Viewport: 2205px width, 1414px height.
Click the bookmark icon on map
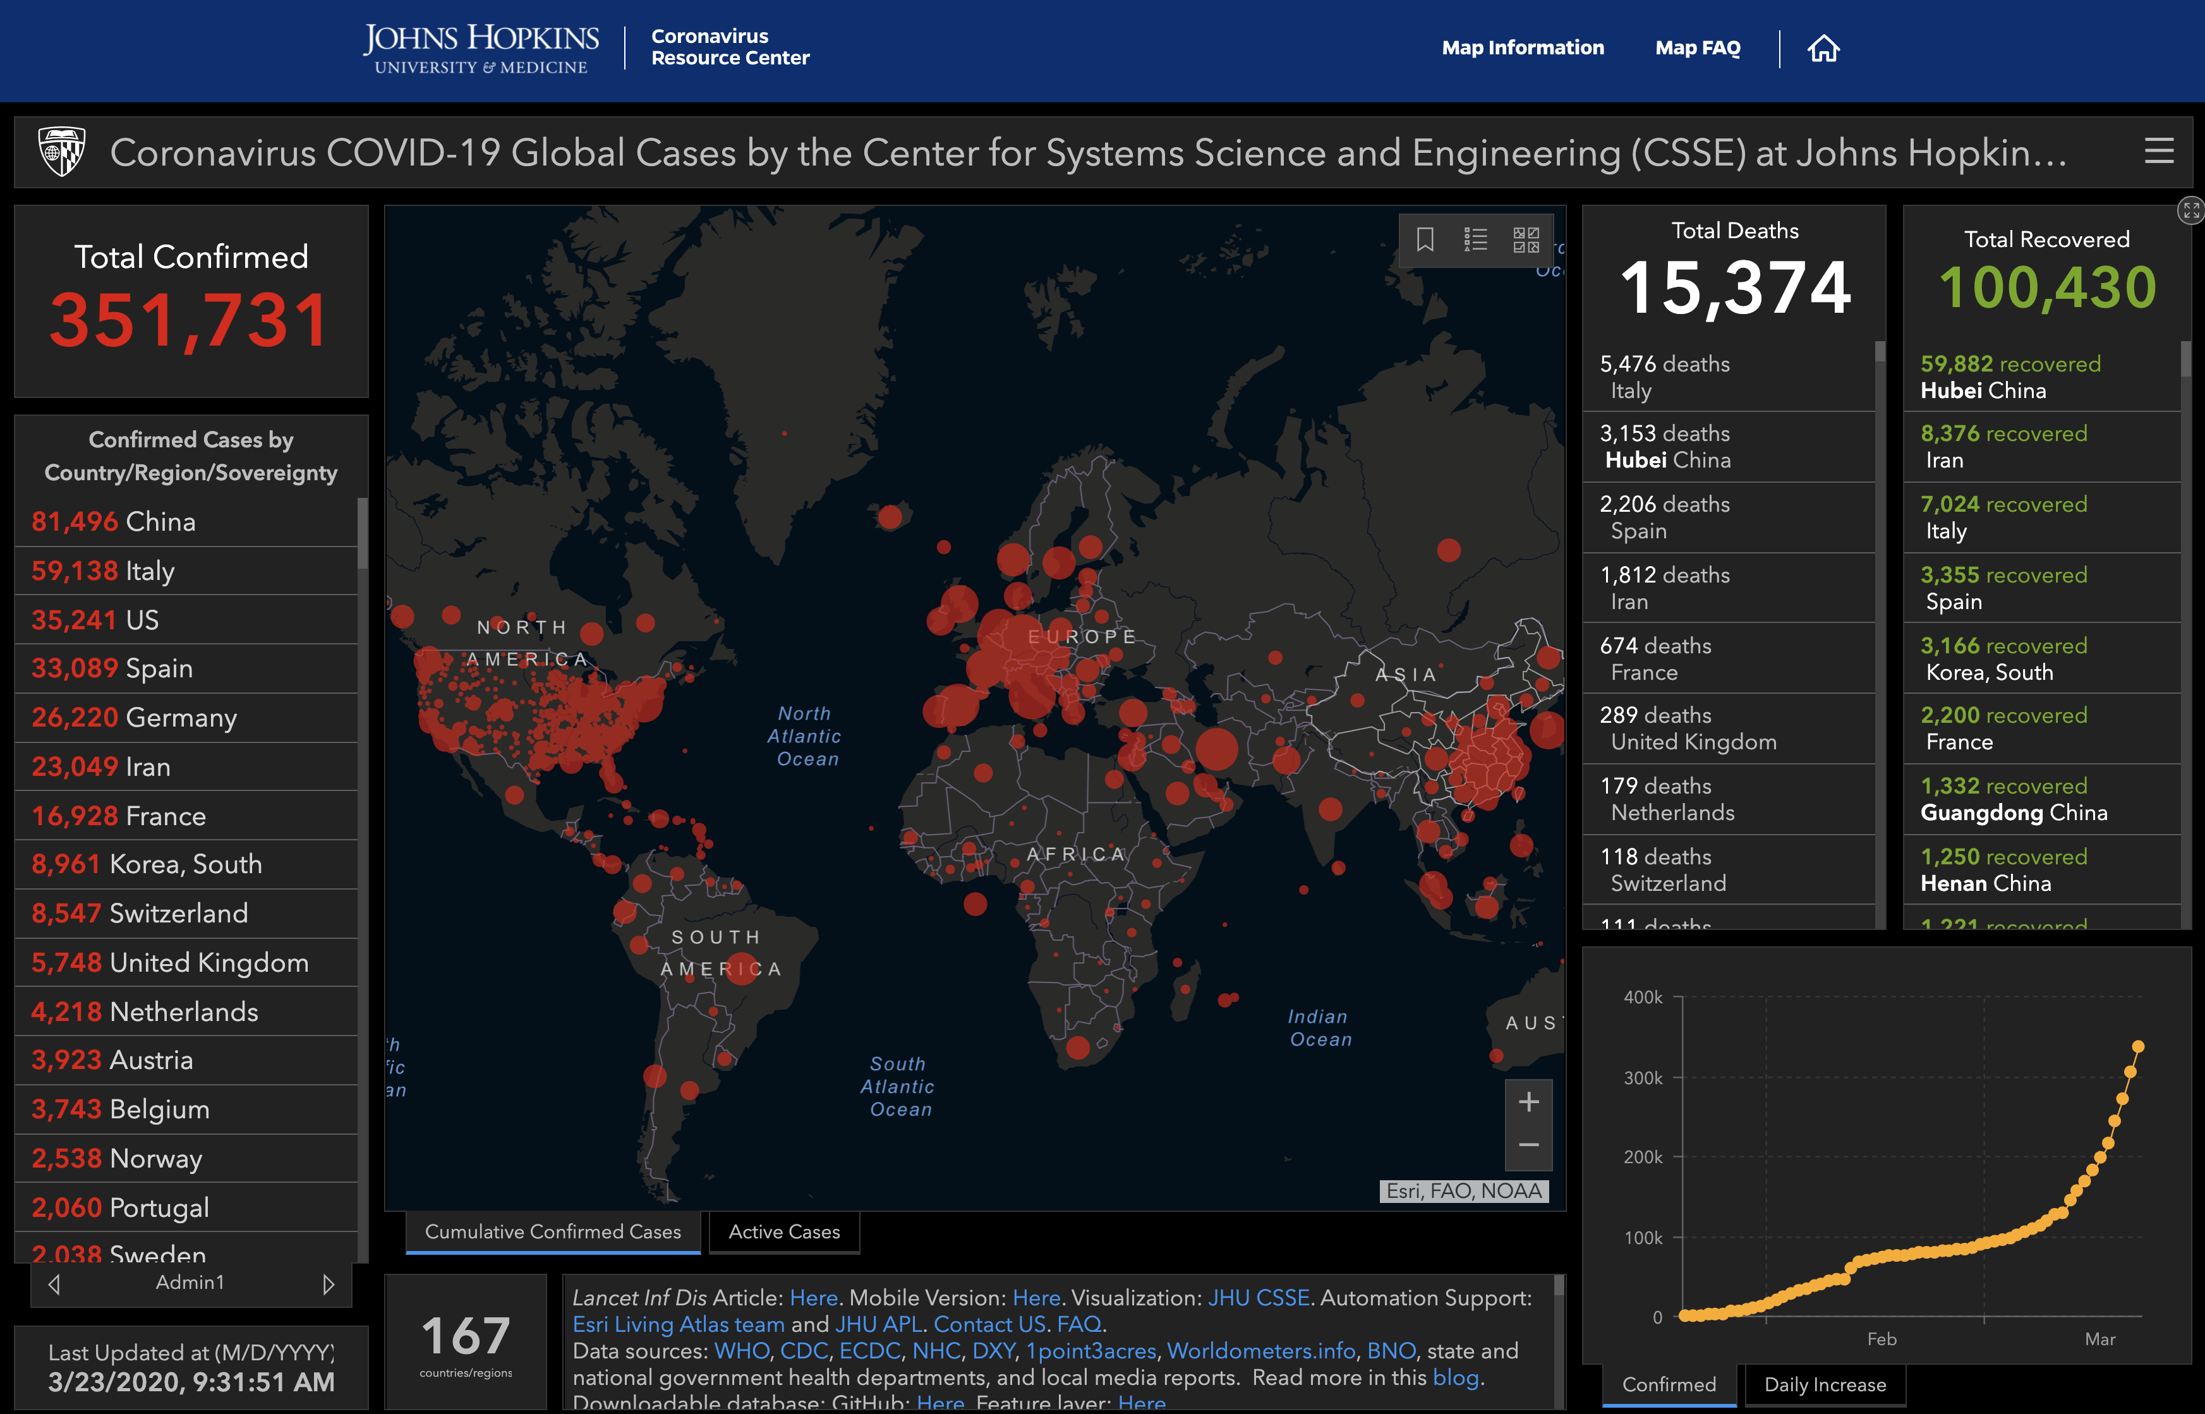1425,239
